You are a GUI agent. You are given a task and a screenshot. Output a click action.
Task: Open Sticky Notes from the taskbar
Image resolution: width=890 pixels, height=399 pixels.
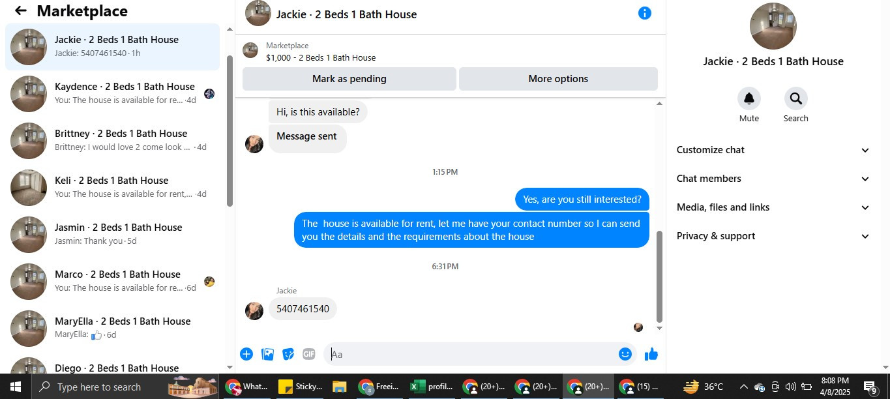301,387
